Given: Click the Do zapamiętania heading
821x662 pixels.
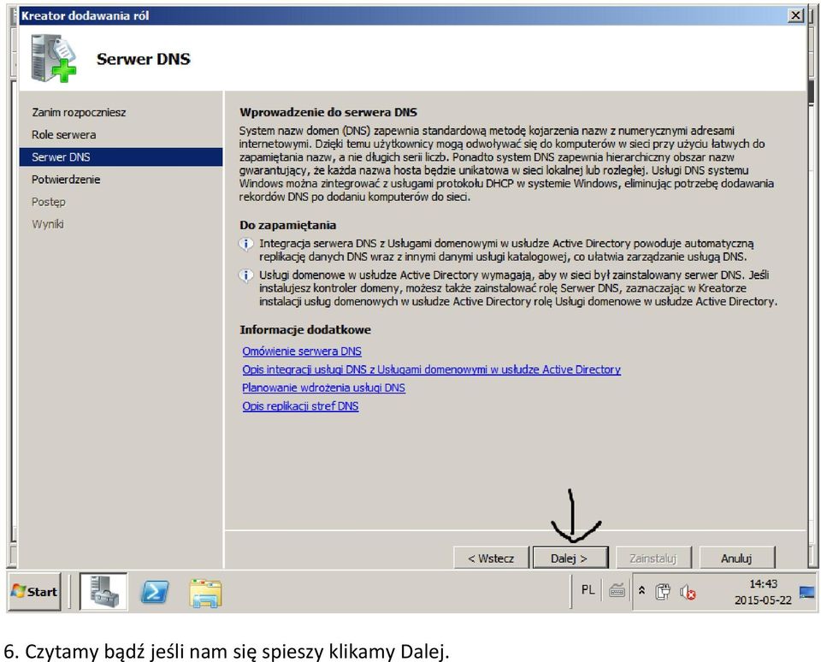Looking at the screenshot, I should pyautogui.click(x=288, y=225).
